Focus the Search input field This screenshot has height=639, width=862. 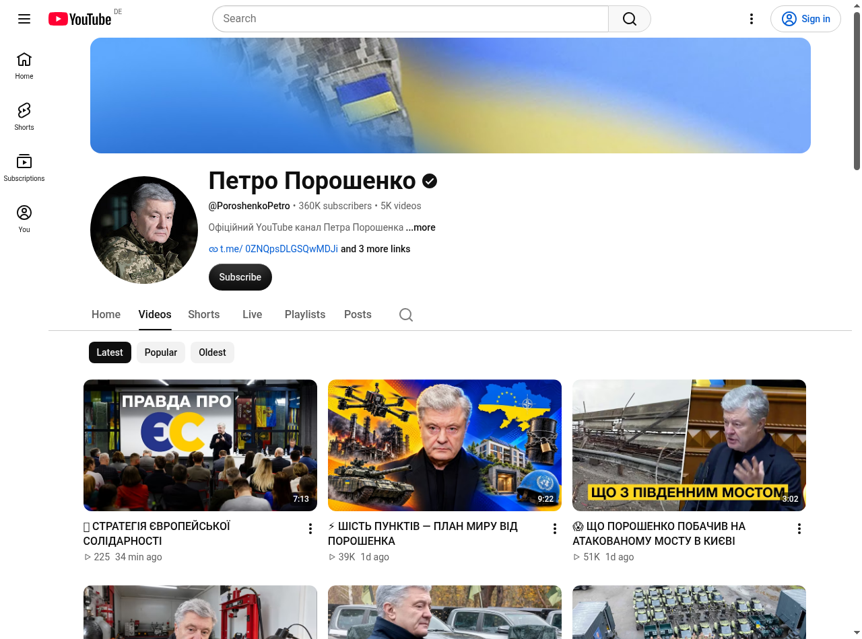click(411, 19)
